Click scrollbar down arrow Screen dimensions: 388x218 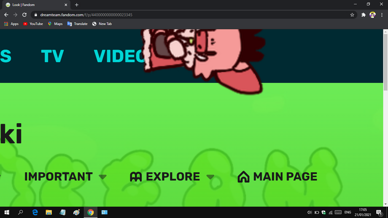coord(385,205)
